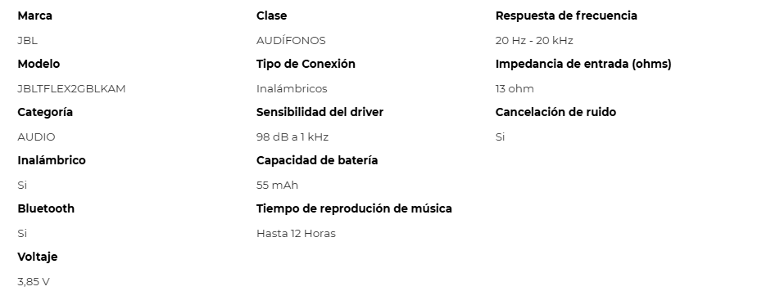The image size is (757, 300).
Task: Click the Inalámbrico heading
Action: tap(51, 160)
